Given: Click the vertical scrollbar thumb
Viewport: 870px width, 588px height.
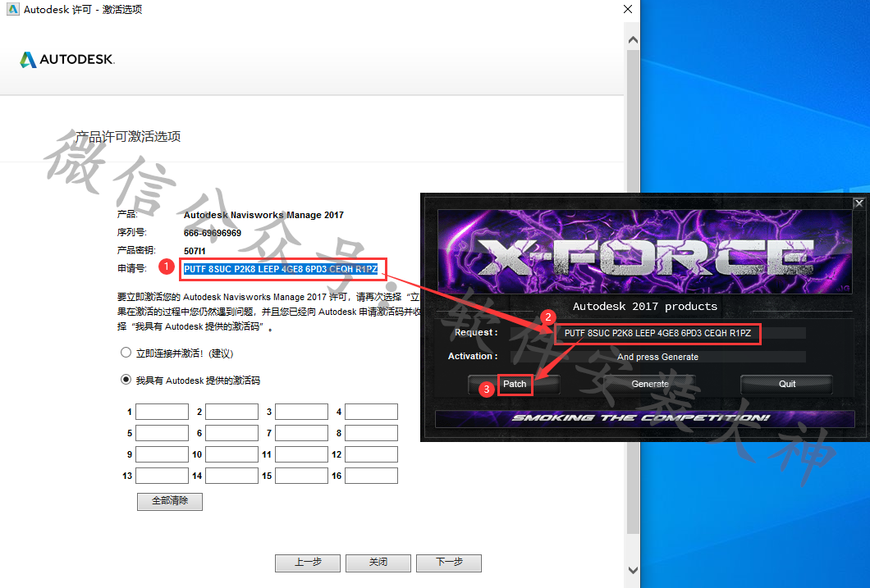Looking at the screenshot, I should coord(633,291).
